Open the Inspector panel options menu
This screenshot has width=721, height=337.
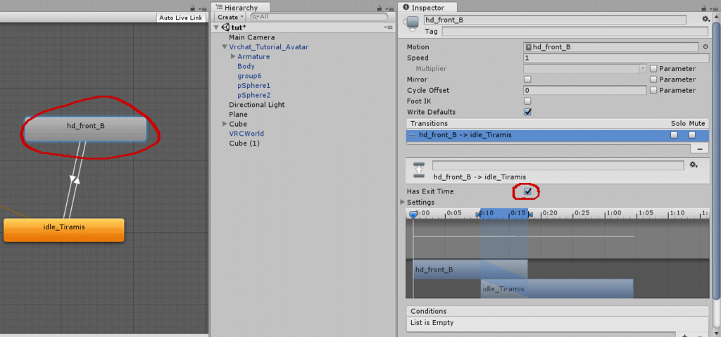pos(714,8)
